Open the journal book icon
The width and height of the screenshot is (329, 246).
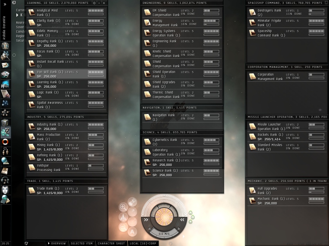tap(5, 171)
